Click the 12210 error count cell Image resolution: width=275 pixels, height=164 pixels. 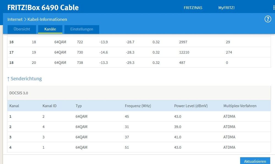[x=184, y=52]
